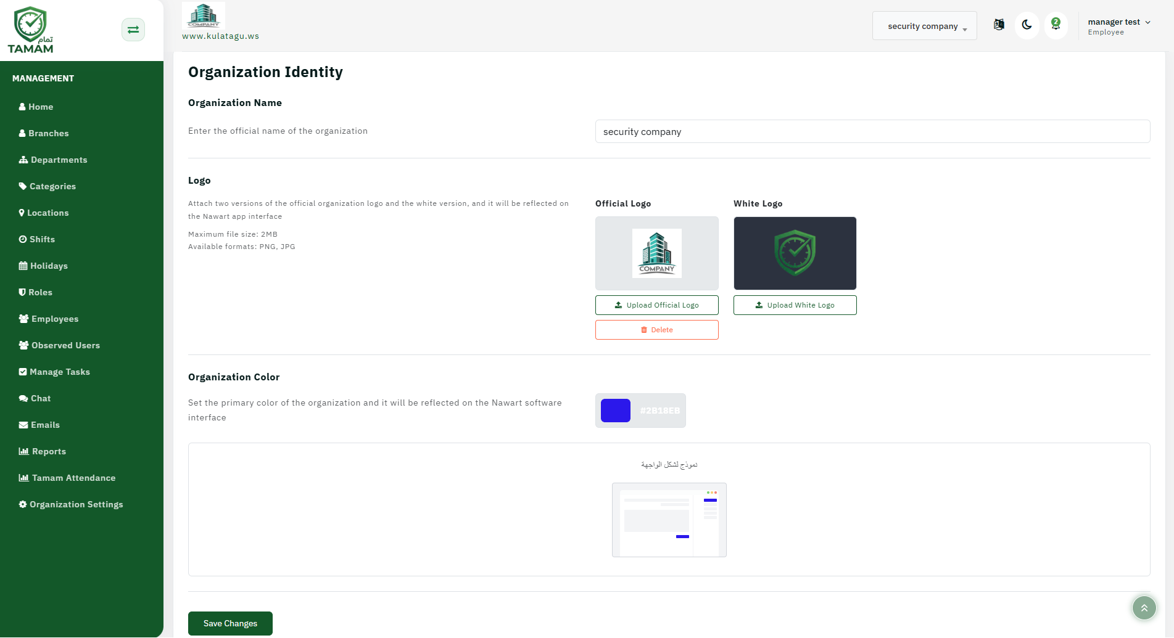Viewport: 1174px width, 638px height.
Task: Click the Categories tag icon
Action: 23,186
